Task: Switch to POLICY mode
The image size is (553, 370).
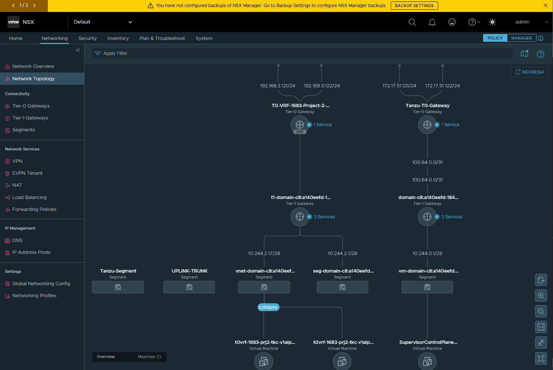Action: [x=495, y=38]
